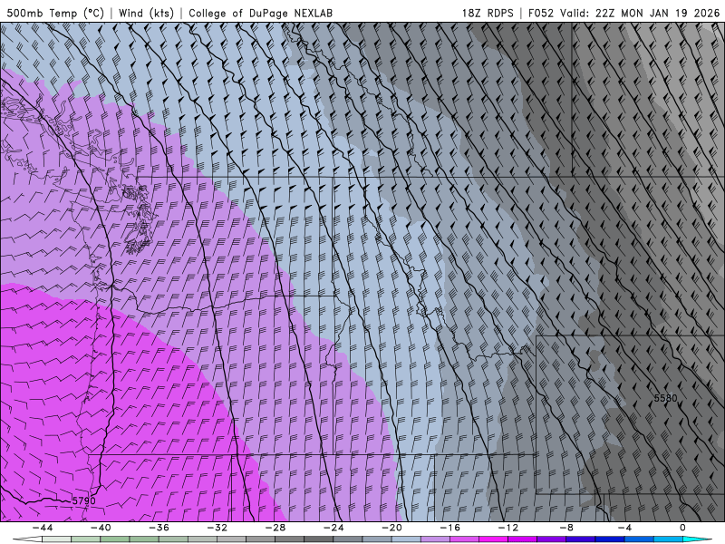Click the 5790 height contour label
The width and height of the screenshot is (725, 544).
pos(83,500)
